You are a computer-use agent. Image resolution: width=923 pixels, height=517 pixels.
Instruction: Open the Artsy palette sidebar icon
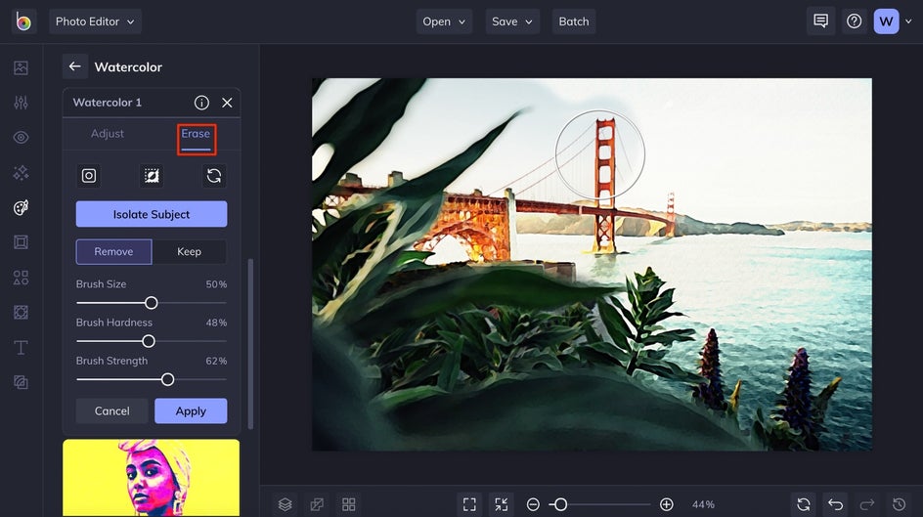click(x=21, y=207)
